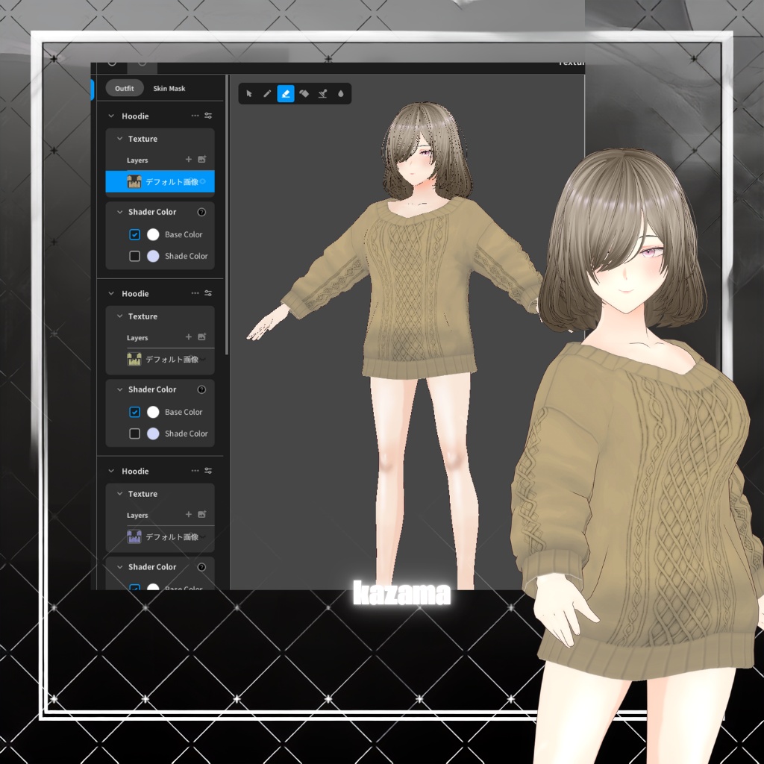The width and height of the screenshot is (764, 764).
Task: Collapse the third Hoodie section
Action: [x=111, y=471]
